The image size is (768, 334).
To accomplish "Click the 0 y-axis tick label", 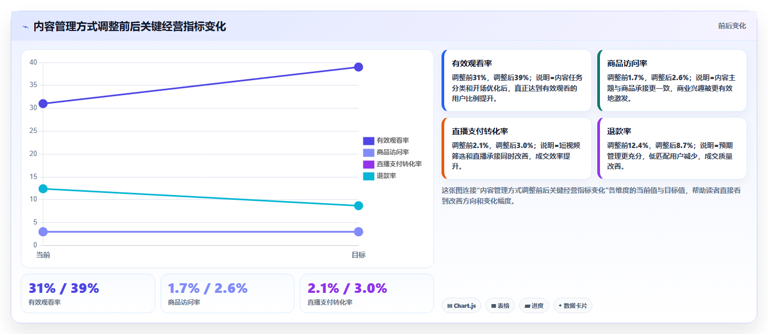I will pos(35,245).
